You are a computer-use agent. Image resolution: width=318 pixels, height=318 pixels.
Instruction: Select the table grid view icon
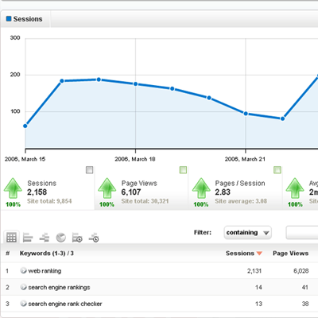pyautogui.click(x=11, y=238)
